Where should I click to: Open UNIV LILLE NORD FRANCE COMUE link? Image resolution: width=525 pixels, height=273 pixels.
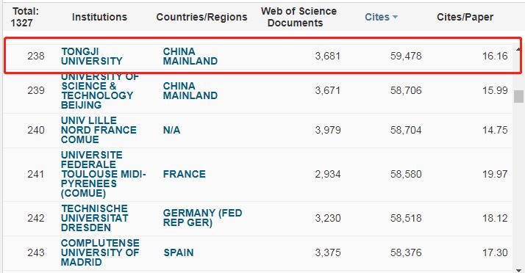(x=99, y=130)
